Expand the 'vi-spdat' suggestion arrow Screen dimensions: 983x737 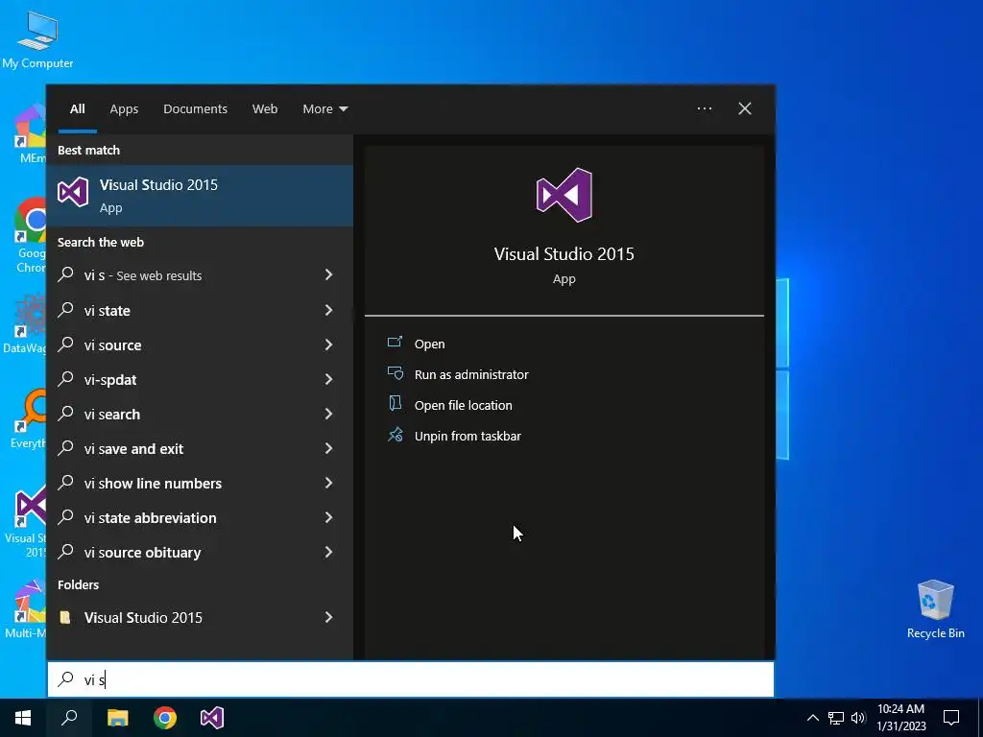[328, 378]
